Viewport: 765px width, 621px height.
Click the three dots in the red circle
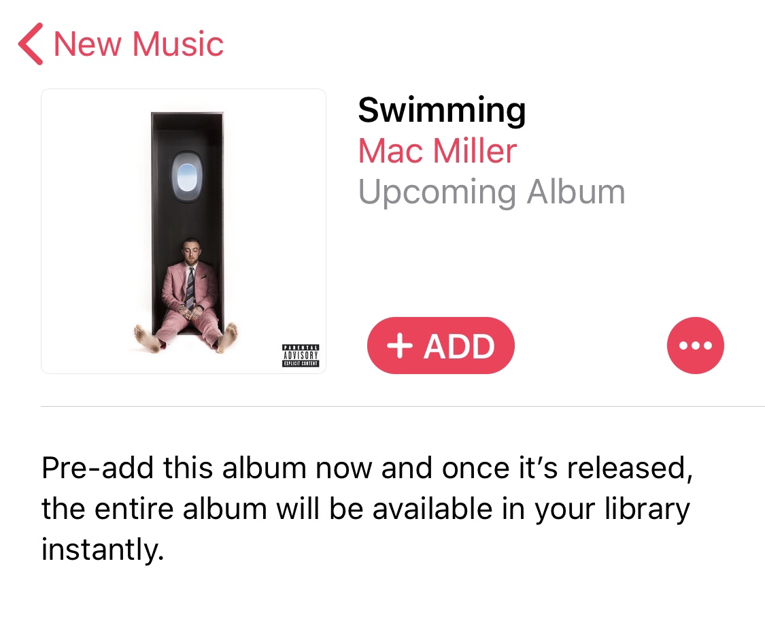[x=695, y=346]
